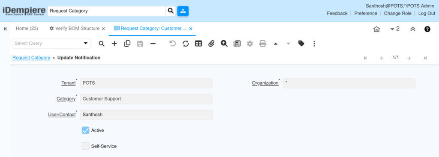439x157 pixels.
Task: Go to previous record arrow
Action: click(382, 58)
